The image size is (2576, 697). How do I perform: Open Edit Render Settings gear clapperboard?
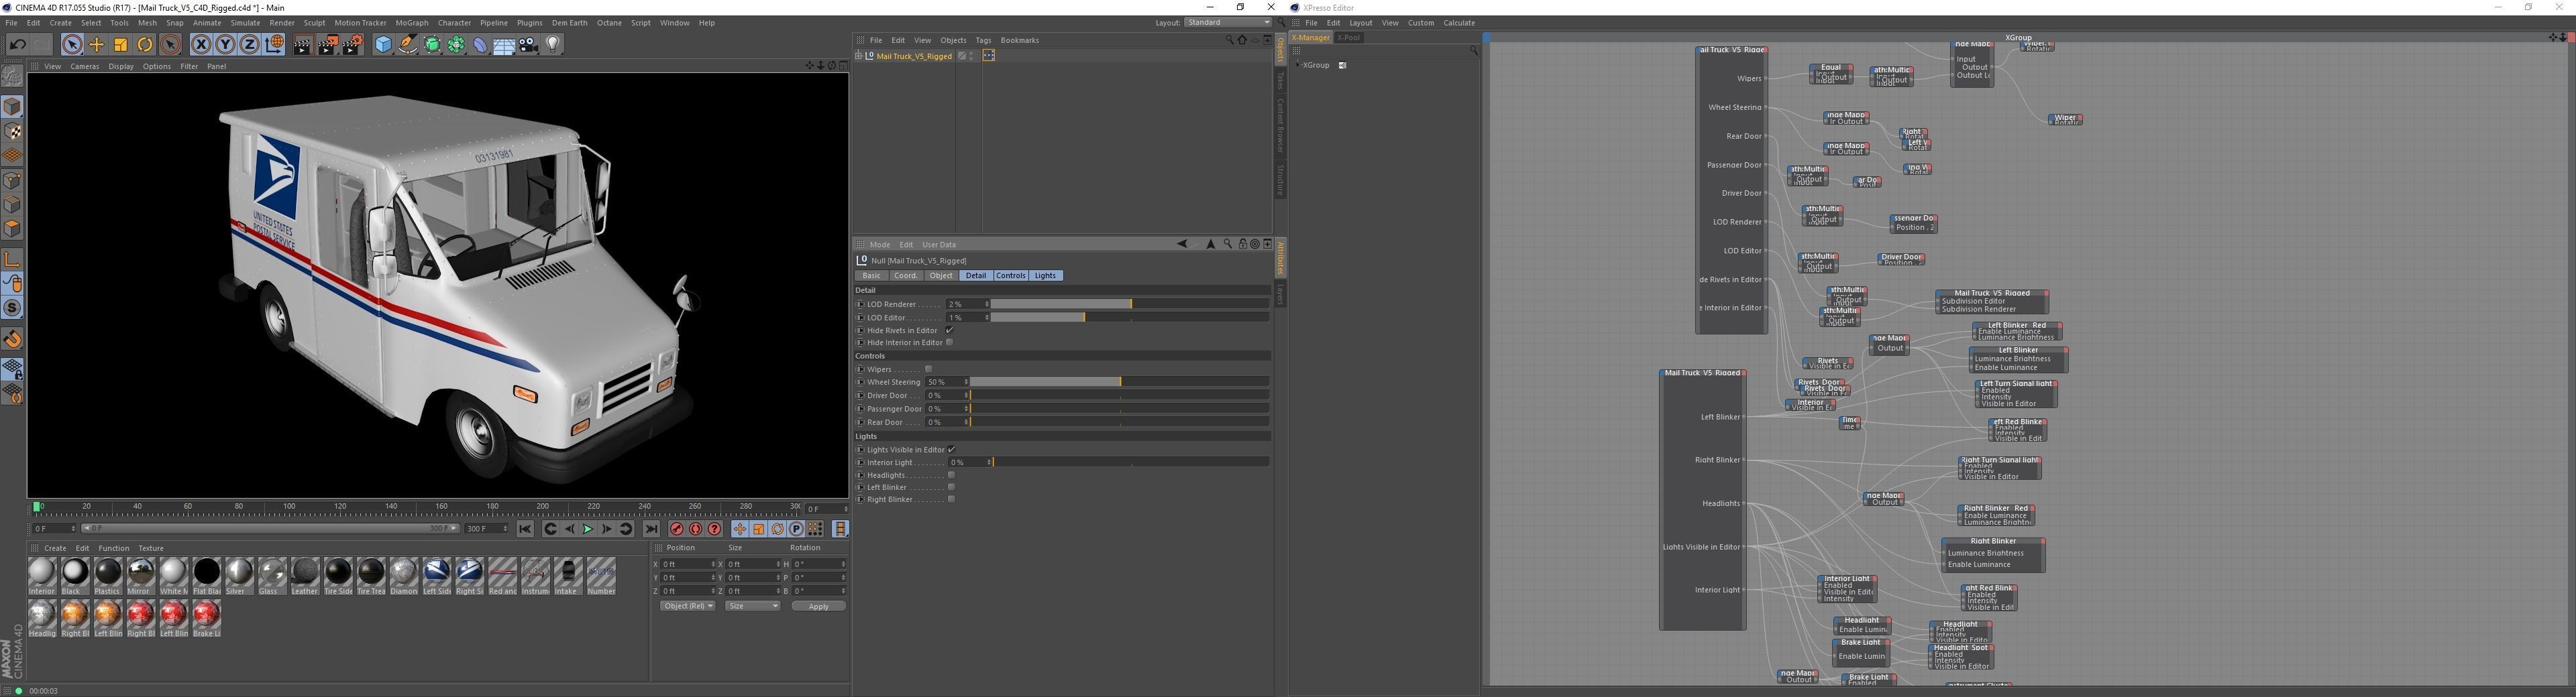[x=353, y=45]
